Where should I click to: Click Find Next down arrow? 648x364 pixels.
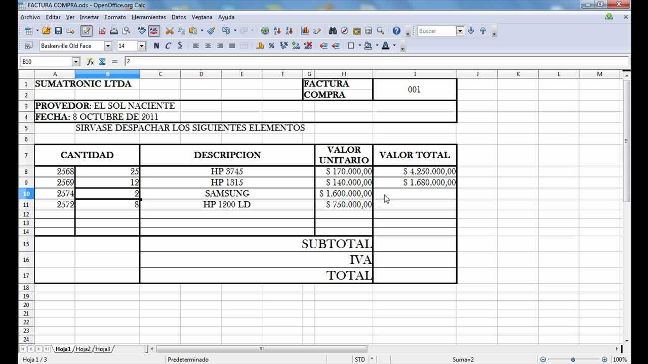[471, 31]
